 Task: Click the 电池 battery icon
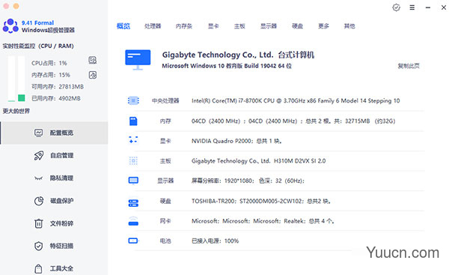tap(133, 241)
